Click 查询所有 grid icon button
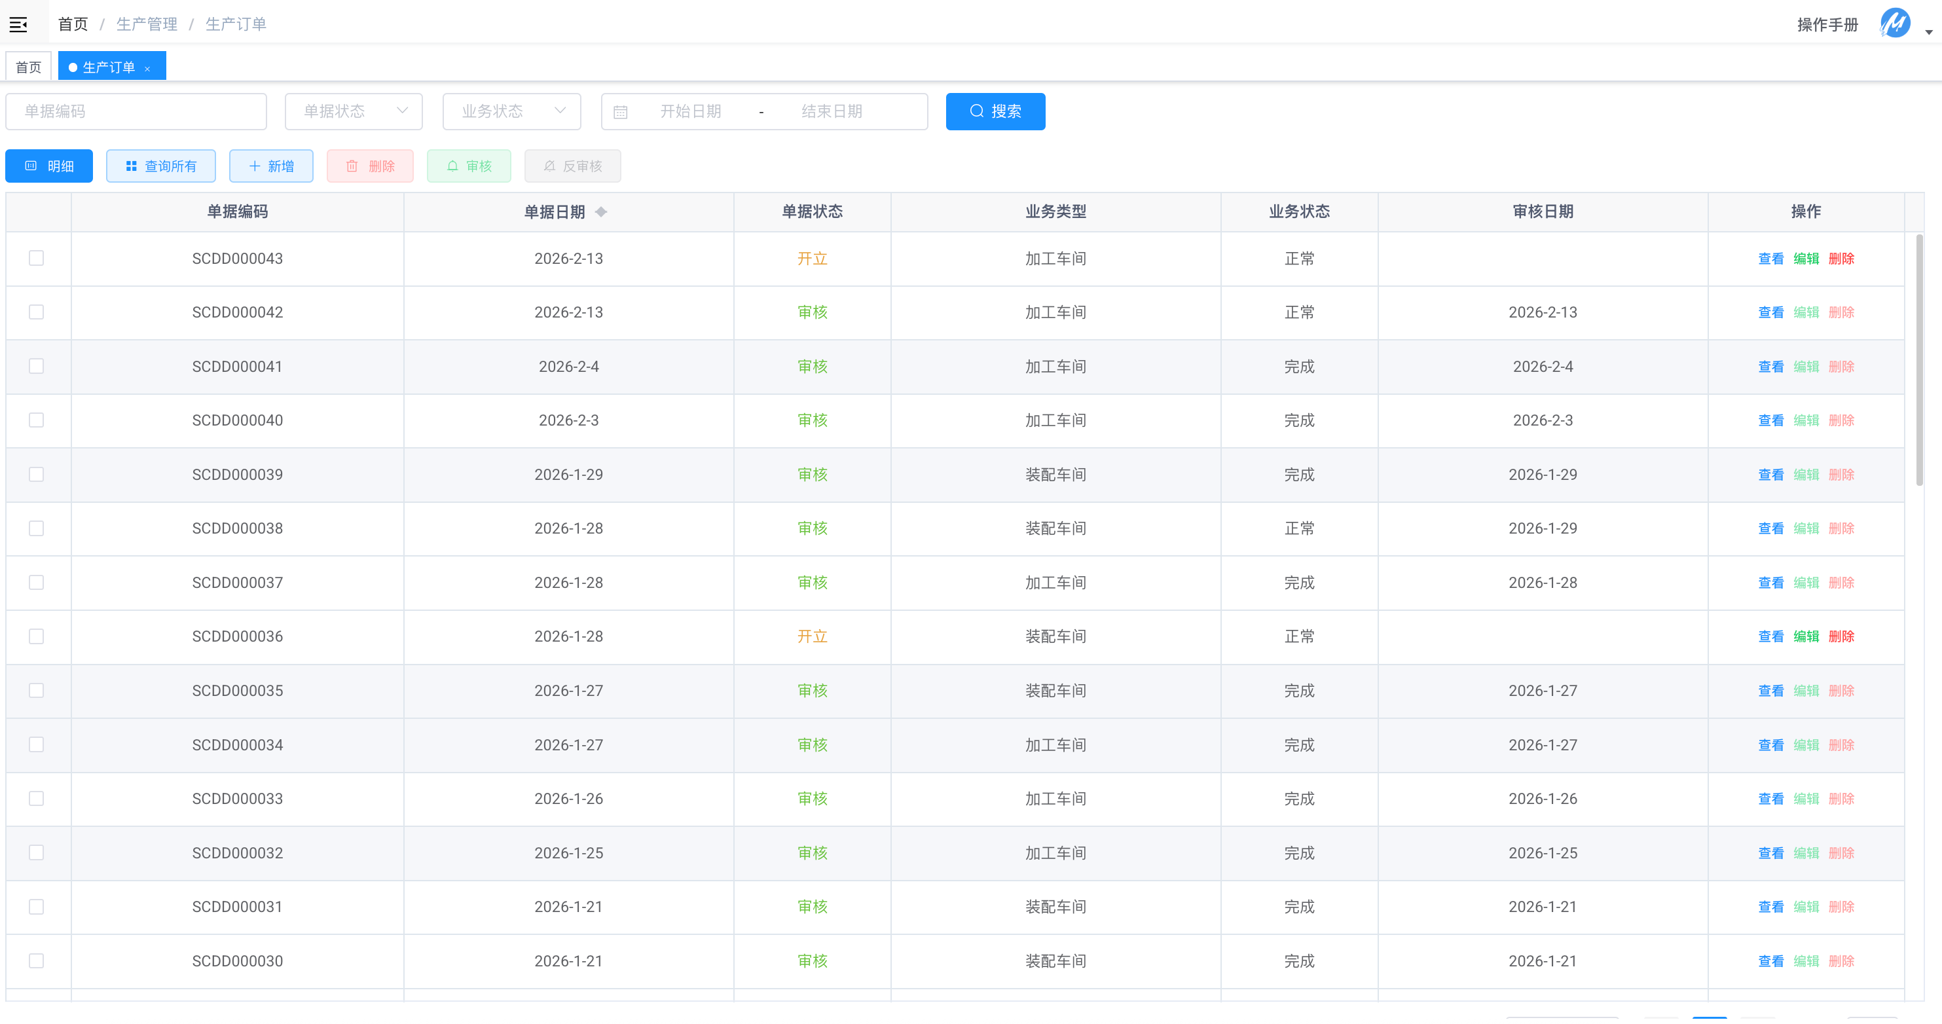The image size is (1942, 1024). click(160, 166)
